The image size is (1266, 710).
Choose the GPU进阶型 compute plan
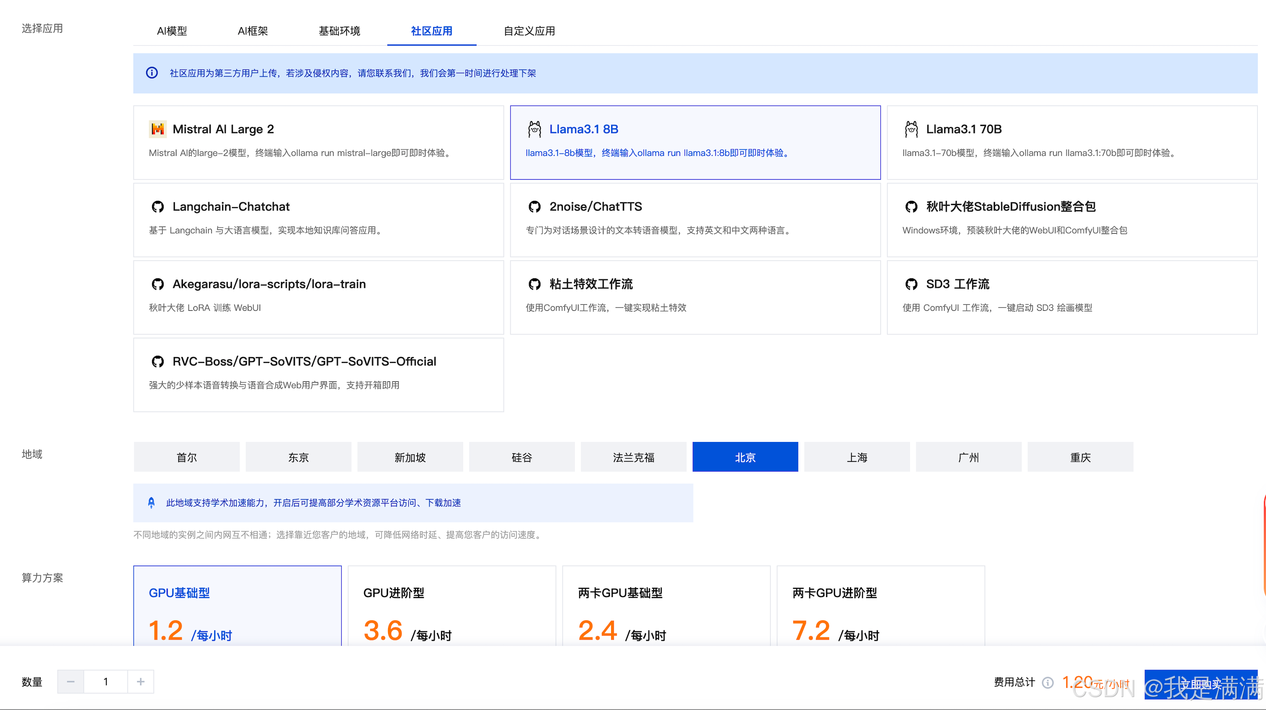(x=451, y=607)
